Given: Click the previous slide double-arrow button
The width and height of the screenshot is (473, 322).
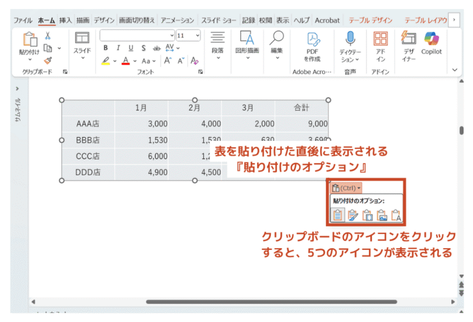Looking at the screenshot, I should [461, 284].
